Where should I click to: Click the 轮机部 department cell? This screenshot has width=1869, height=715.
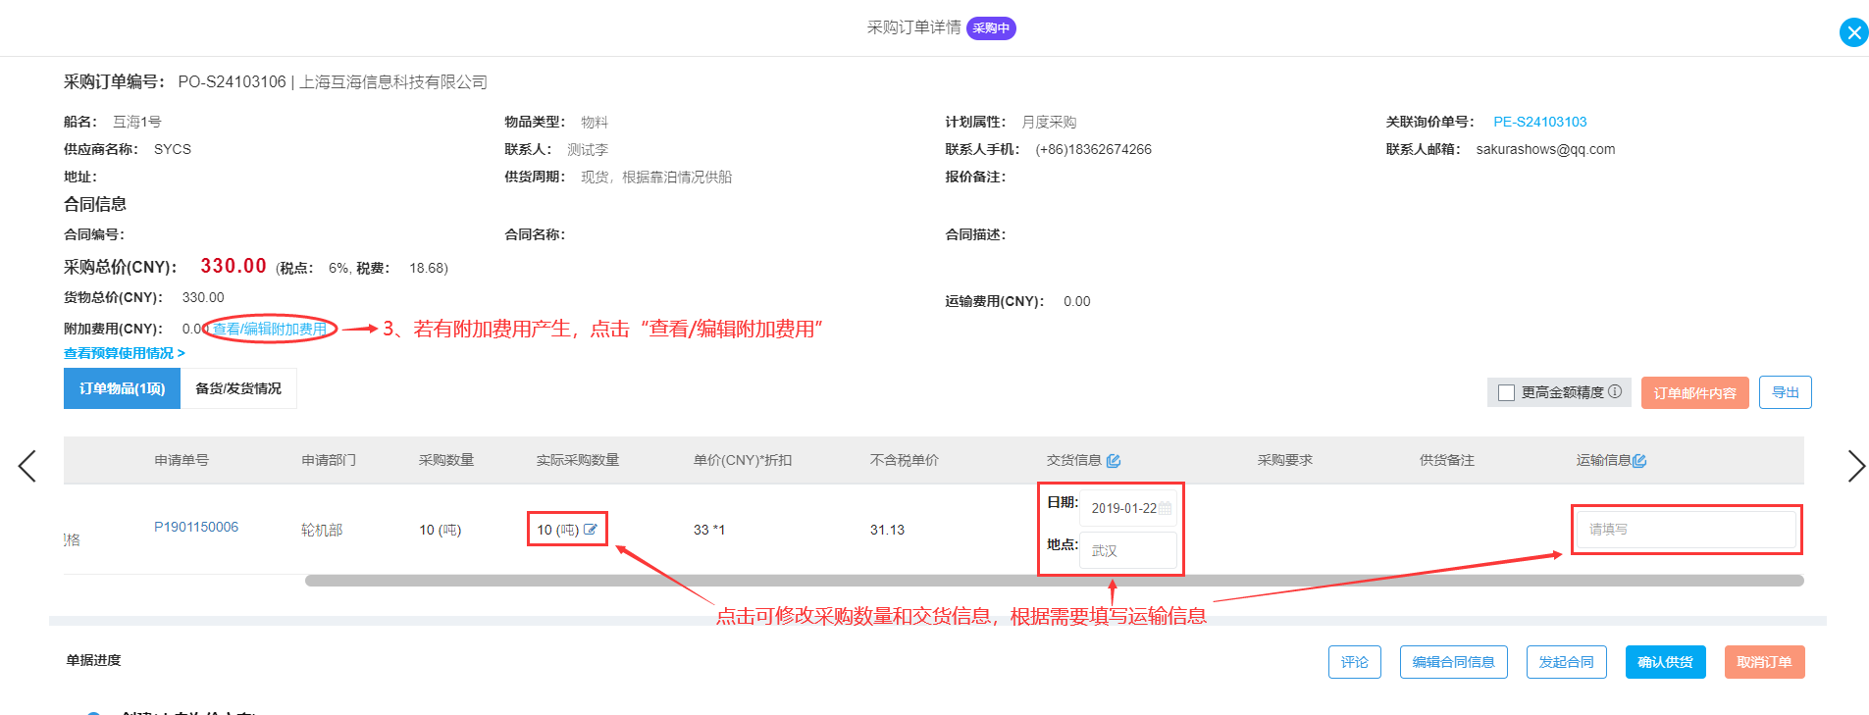322,530
